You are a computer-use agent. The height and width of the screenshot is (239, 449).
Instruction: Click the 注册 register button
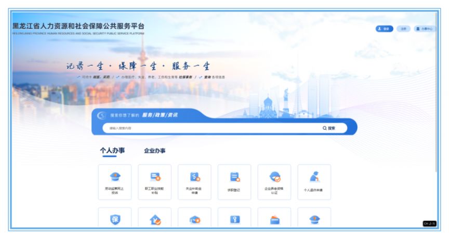point(403,29)
